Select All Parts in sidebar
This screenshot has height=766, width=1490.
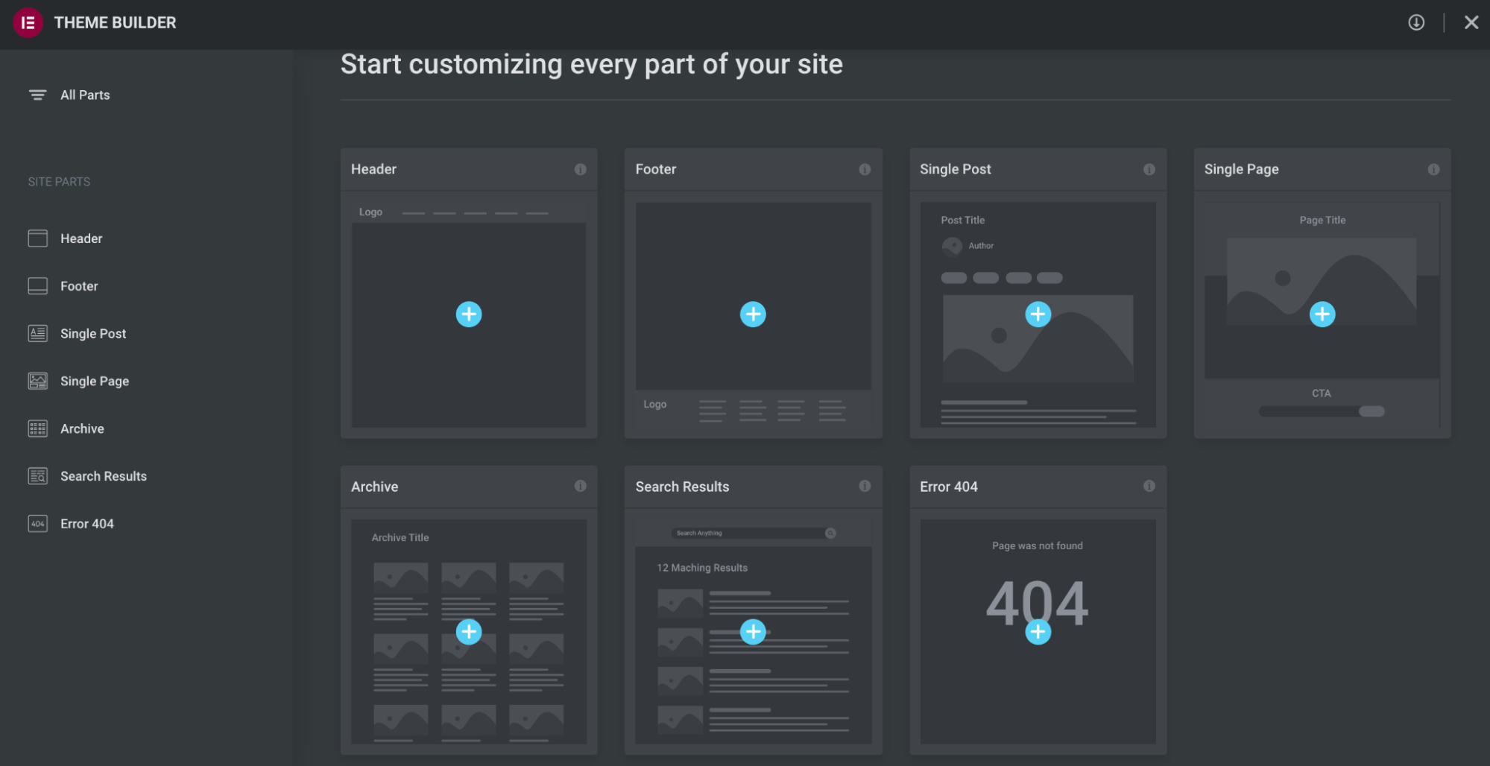click(x=84, y=95)
